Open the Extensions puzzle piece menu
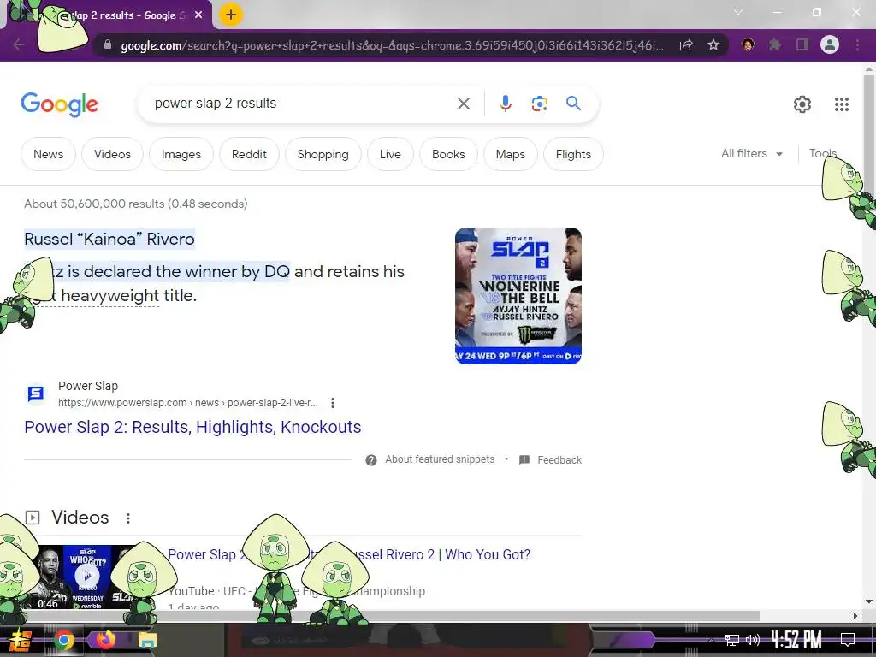The image size is (876, 657). coord(775,44)
